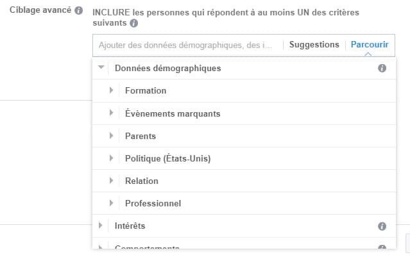Expand the Professionnel category arrow
410x257 pixels.
tap(112, 203)
